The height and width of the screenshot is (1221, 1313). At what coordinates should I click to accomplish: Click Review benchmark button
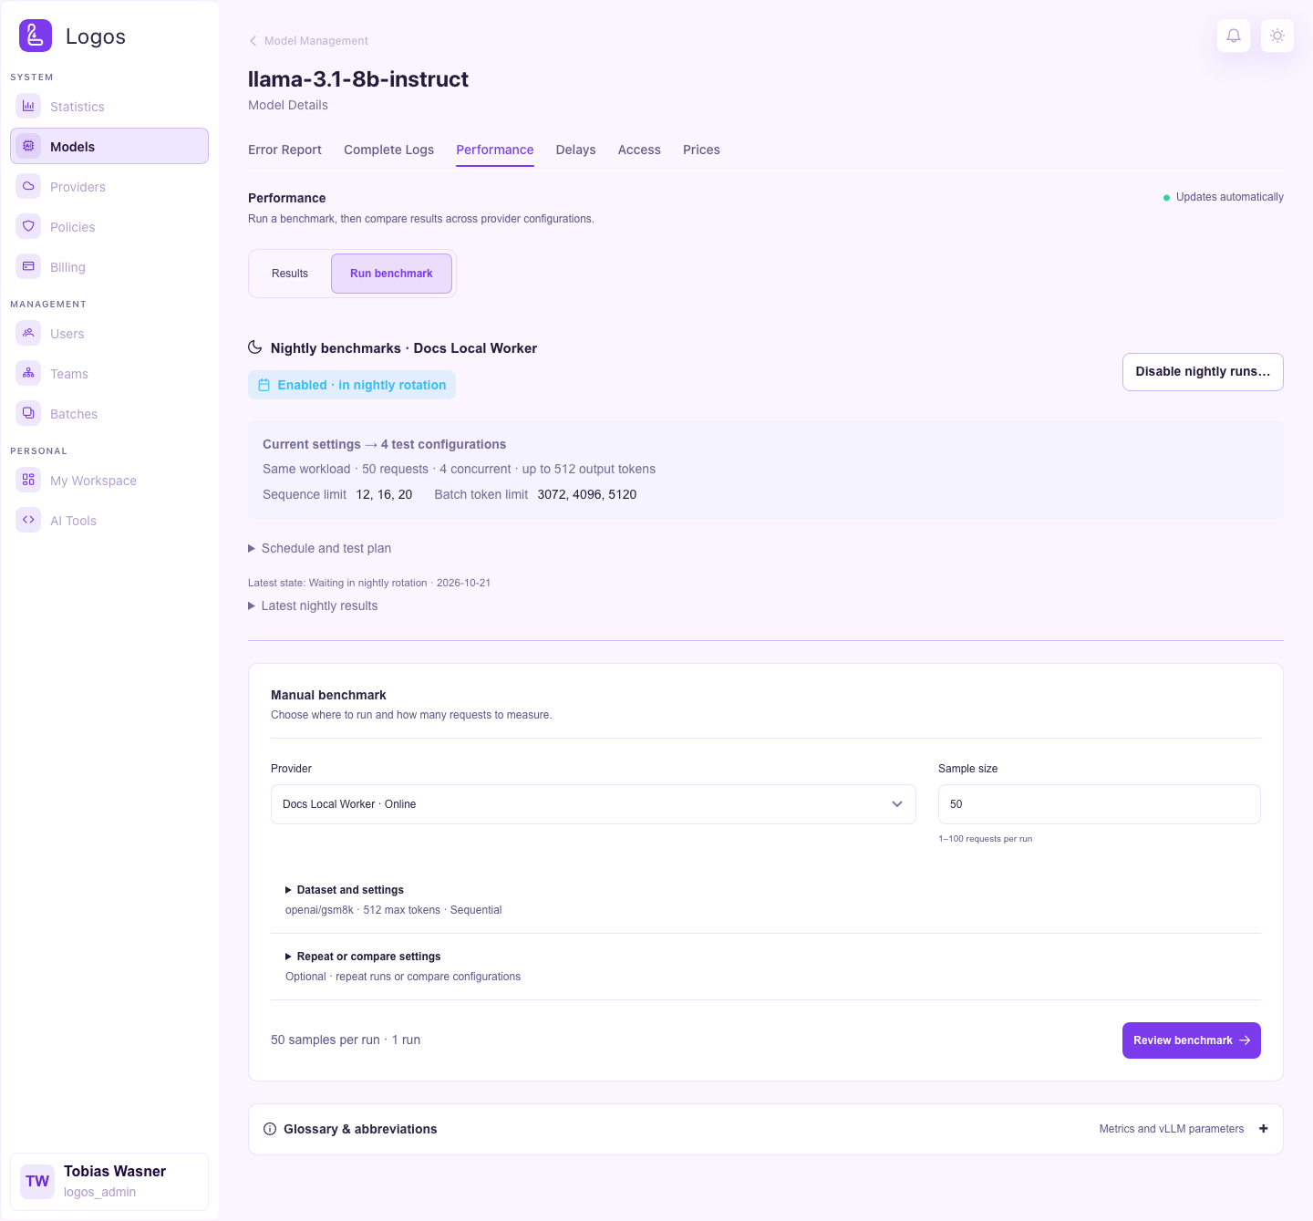(x=1192, y=1040)
